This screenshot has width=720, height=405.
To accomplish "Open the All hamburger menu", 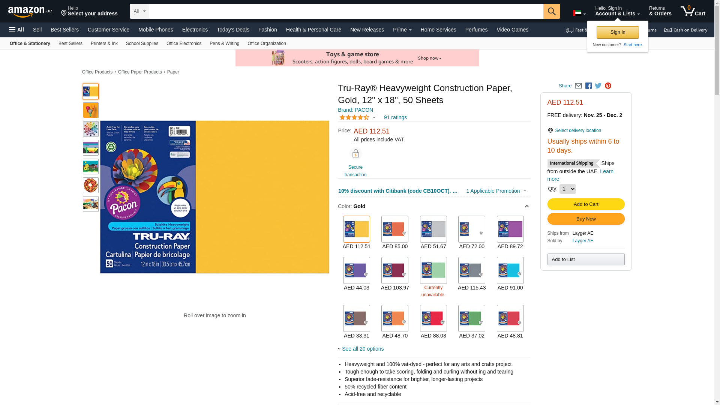I will [16, 30].
